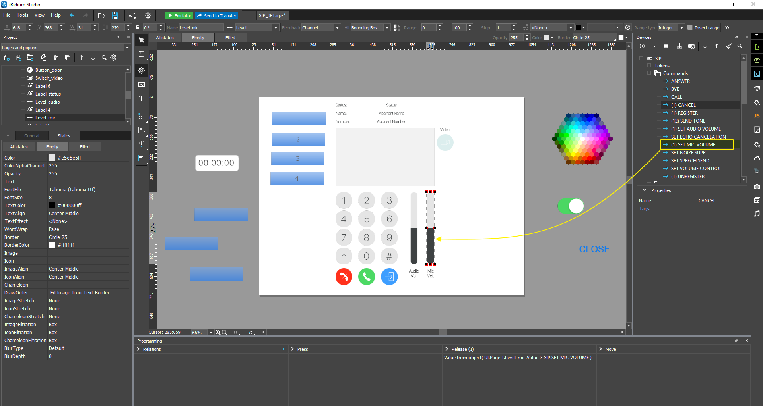Open the Tools menu
Image resolution: width=763 pixels, height=406 pixels.
coord(22,15)
